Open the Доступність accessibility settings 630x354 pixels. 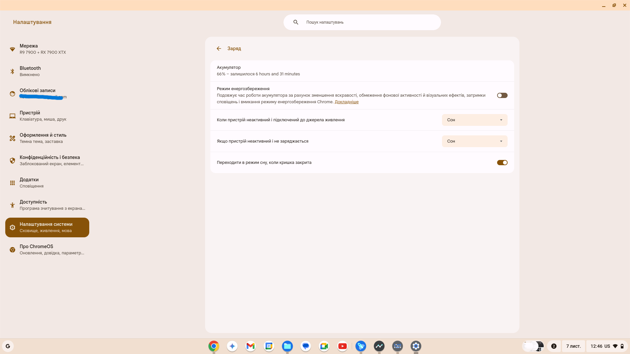pos(43,205)
